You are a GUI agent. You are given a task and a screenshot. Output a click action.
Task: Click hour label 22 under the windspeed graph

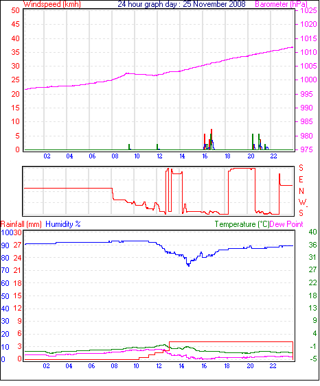click(x=273, y=156)
